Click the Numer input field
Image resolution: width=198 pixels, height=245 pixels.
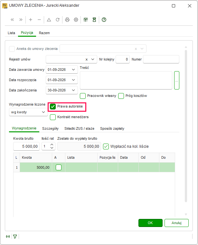[161, 59]
